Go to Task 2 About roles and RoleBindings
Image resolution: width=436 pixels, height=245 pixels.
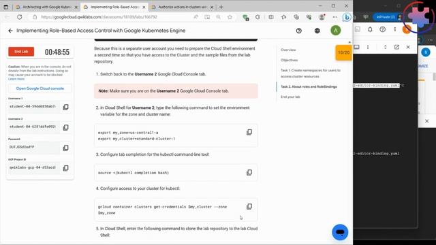(309, 86)
